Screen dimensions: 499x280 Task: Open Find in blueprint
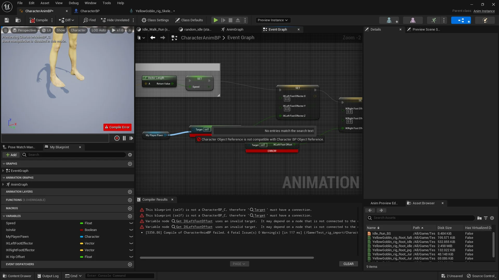(89, 20)
